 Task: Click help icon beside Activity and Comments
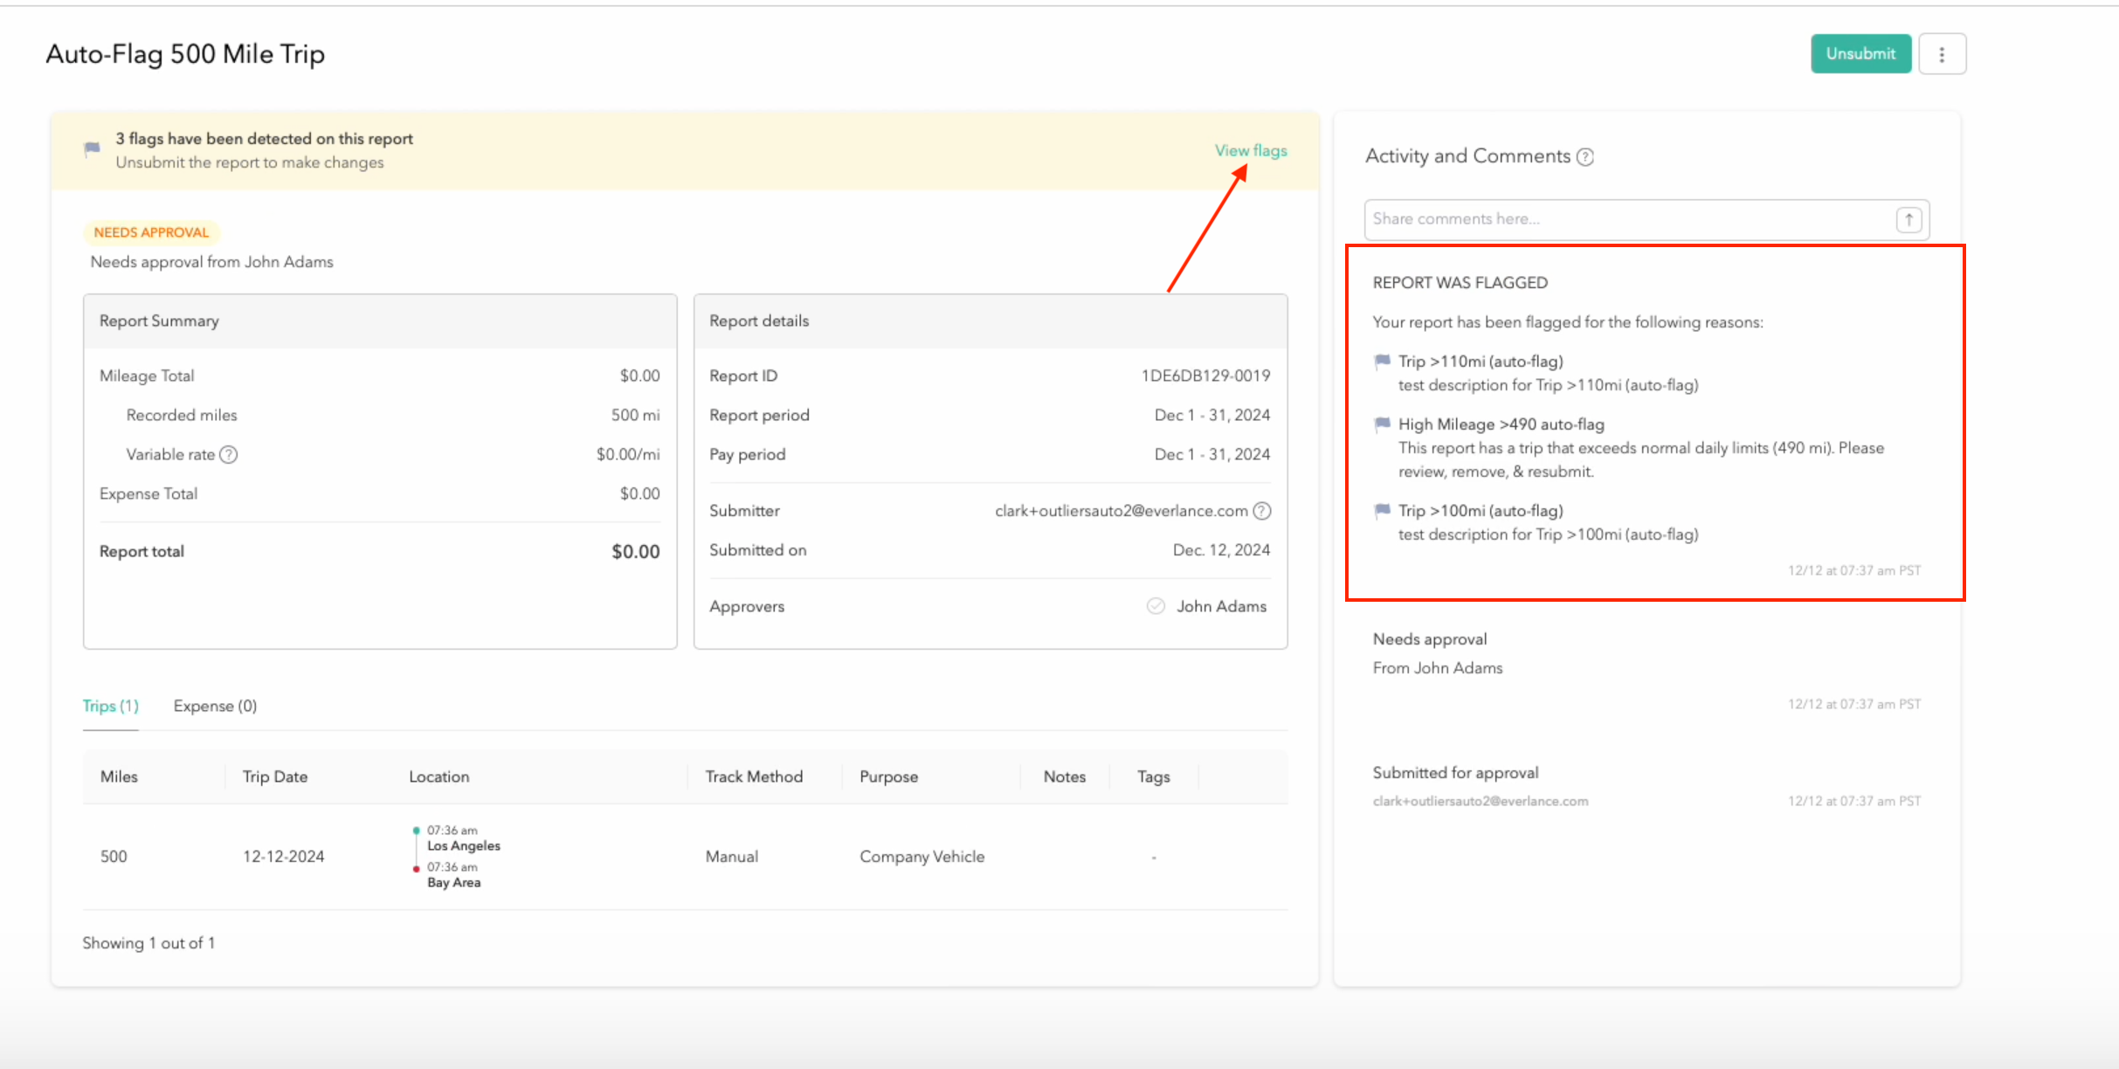click(x=1585, y=157)
